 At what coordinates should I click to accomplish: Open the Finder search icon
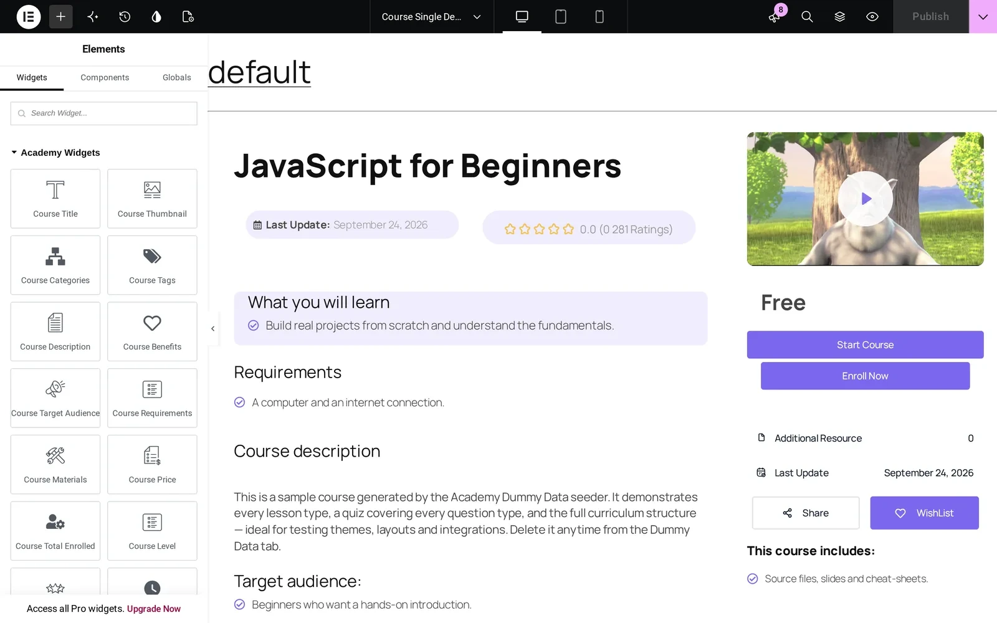pos(807,17)
